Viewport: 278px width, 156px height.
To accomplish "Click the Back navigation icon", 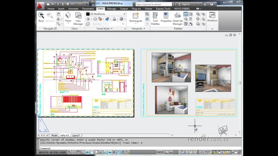I will (41, 17).
